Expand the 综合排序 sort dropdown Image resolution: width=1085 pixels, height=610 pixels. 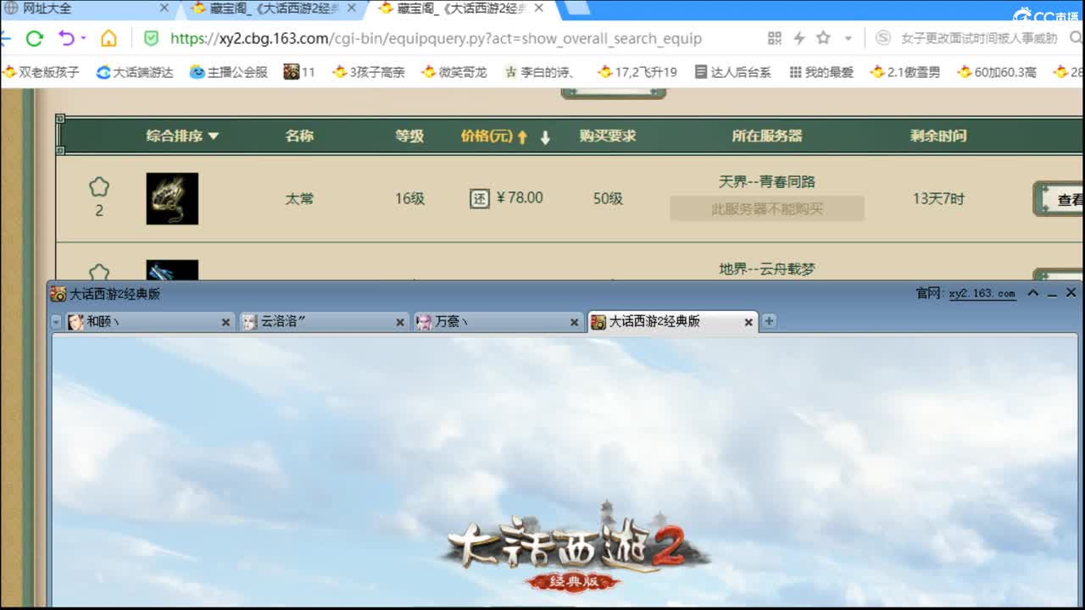(x=182, y=136)
